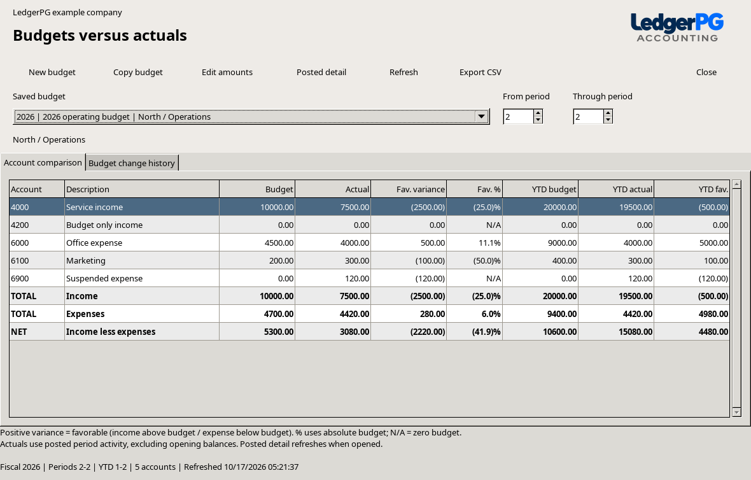Switch to the Account comparison tab

[43, 162]
